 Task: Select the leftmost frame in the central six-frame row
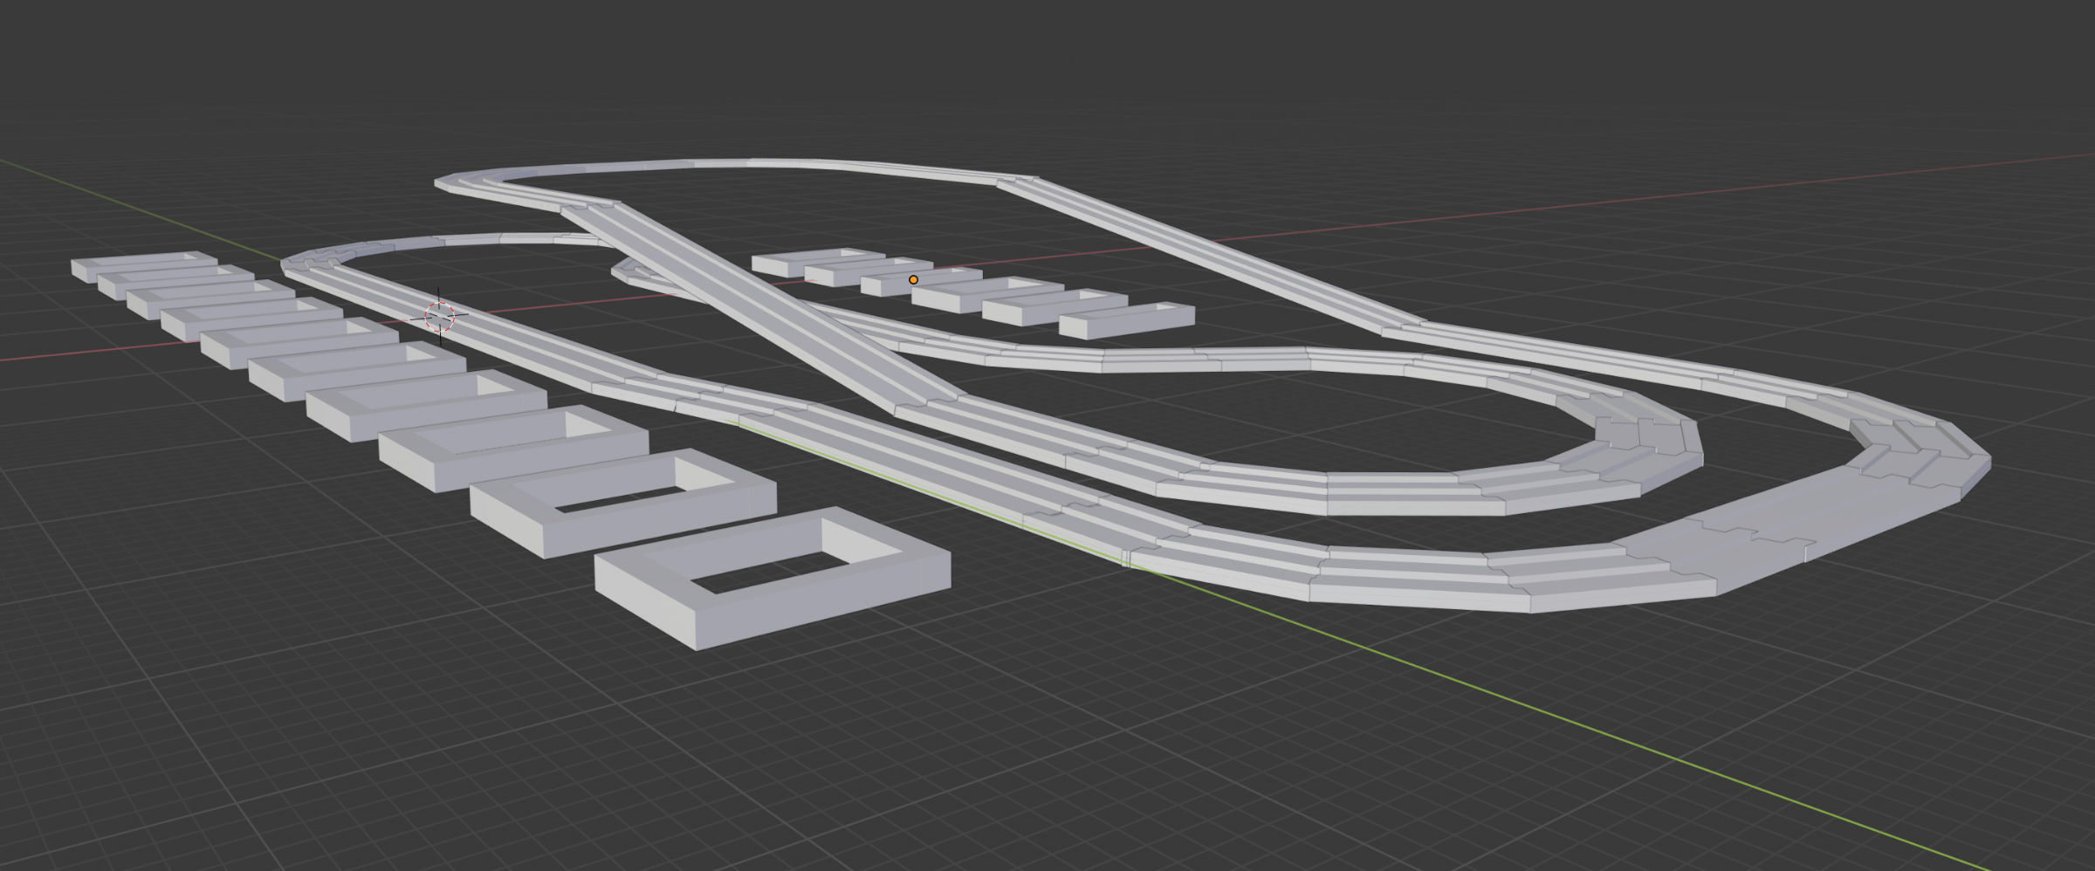click(777, 265)
